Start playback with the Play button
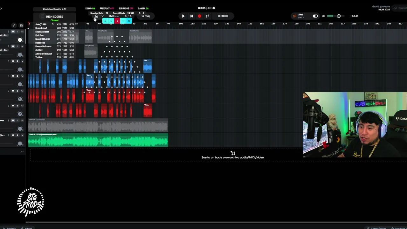407x229 pixels. (x=183, y=16)
